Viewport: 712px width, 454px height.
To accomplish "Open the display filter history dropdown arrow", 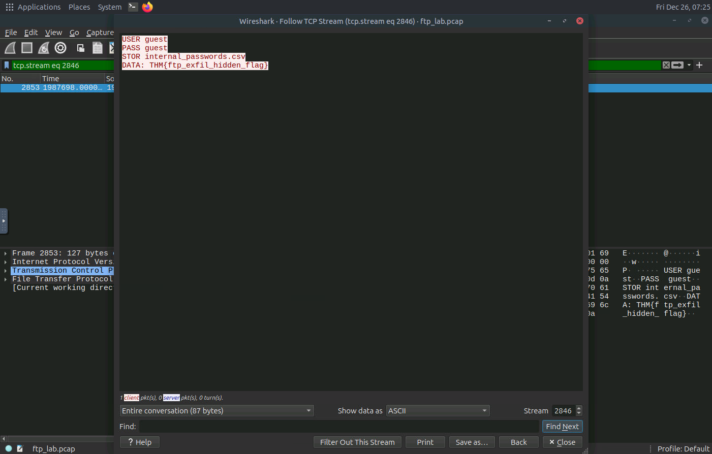I will pos(689,65).
